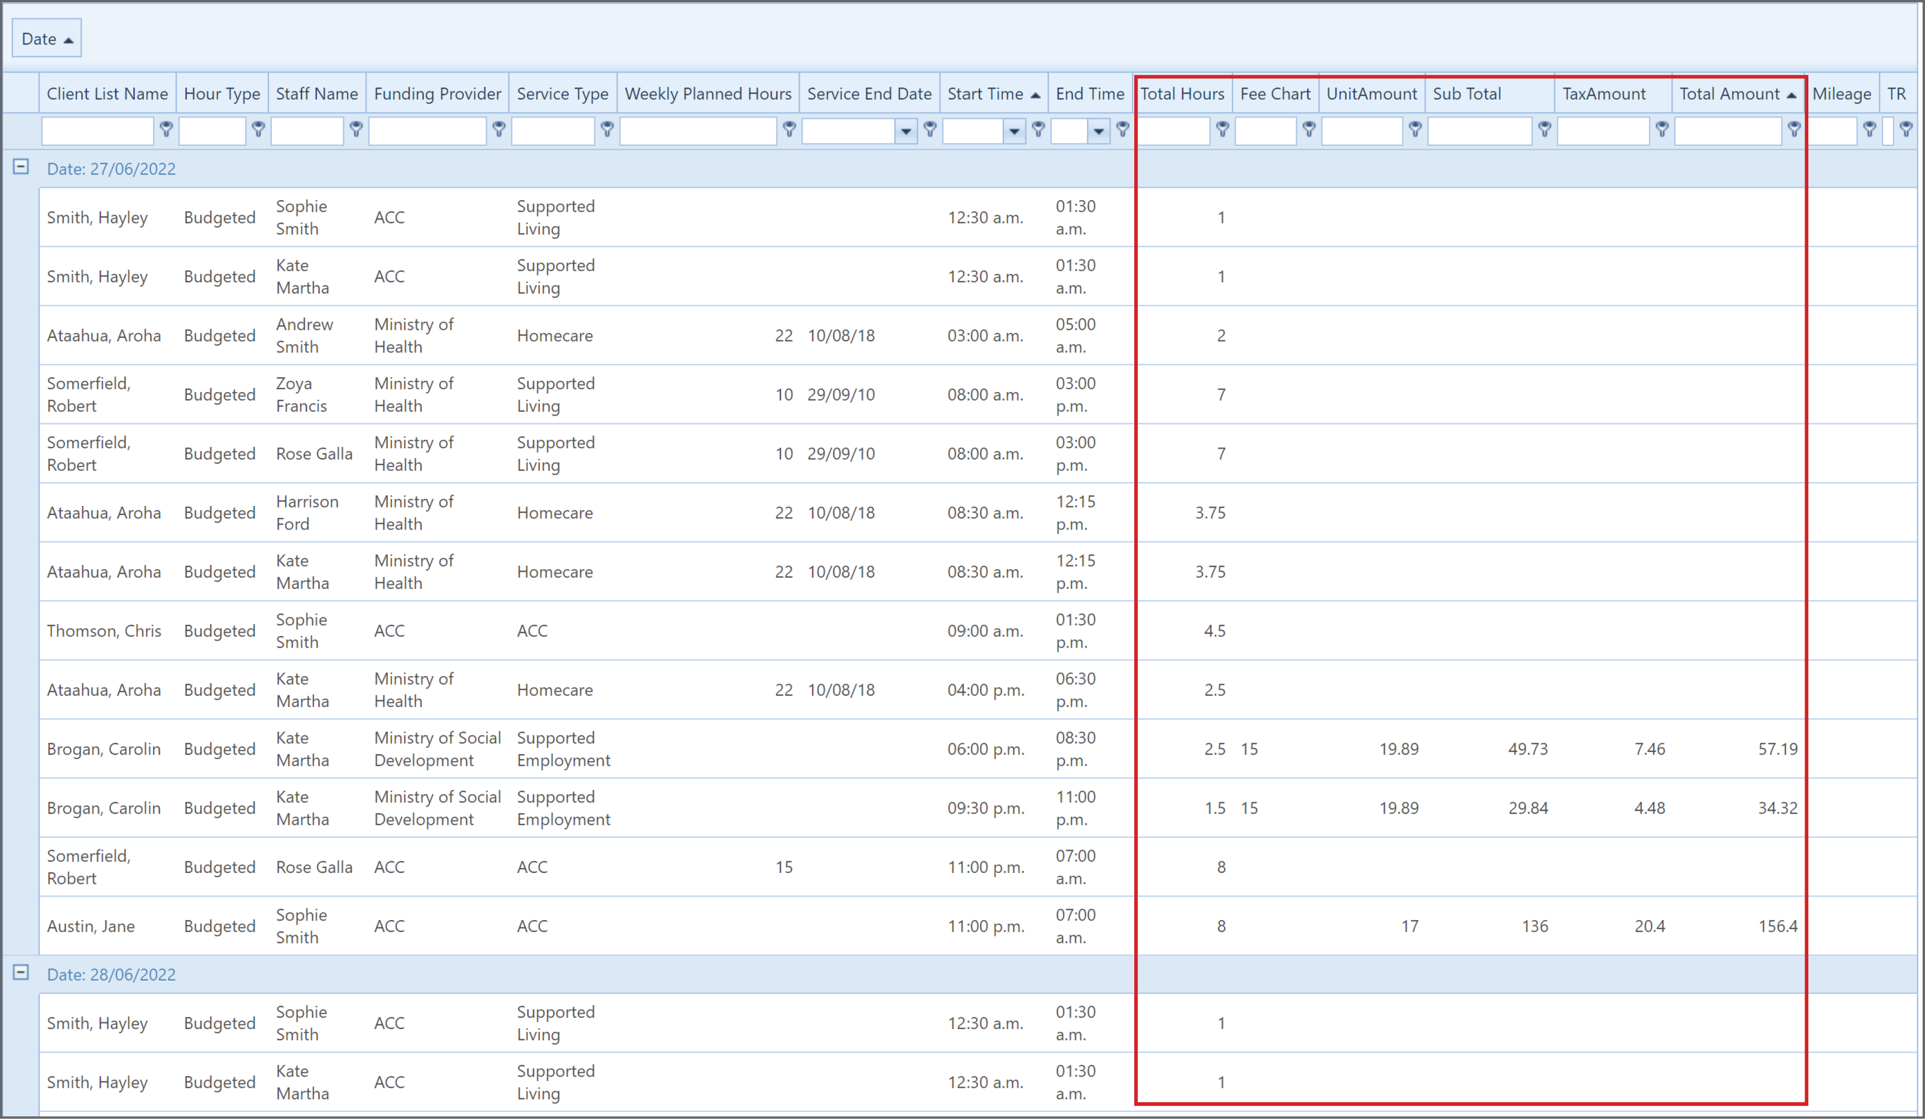
Task: Sort by Sub Total column header
Action: click(1489, 94)
